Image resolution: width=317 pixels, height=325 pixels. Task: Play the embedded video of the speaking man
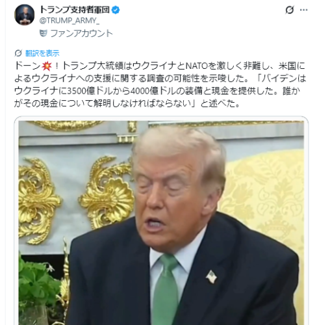[x=161, y=223]
